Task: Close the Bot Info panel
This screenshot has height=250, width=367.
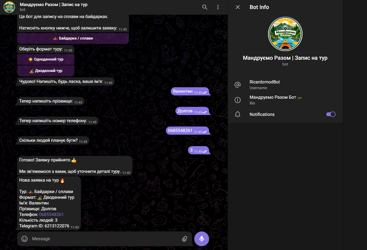Action: click(238, 7)
